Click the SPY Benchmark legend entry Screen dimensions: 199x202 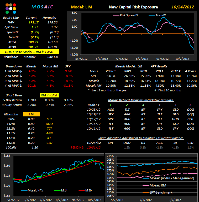[158, 193]
